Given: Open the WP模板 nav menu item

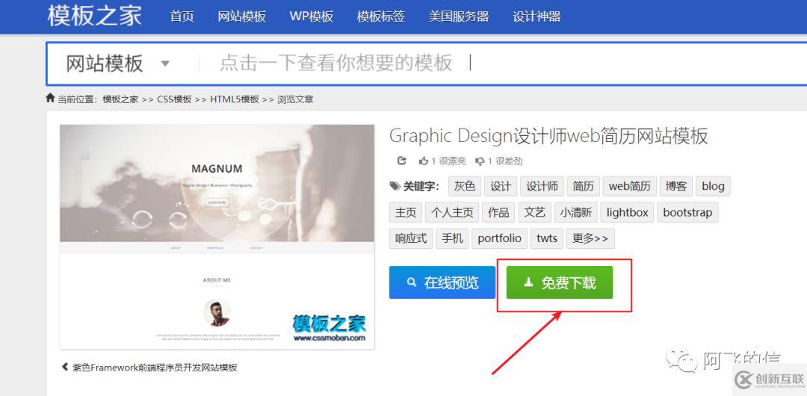Looking at the screenshot, I should pos(311,16).
